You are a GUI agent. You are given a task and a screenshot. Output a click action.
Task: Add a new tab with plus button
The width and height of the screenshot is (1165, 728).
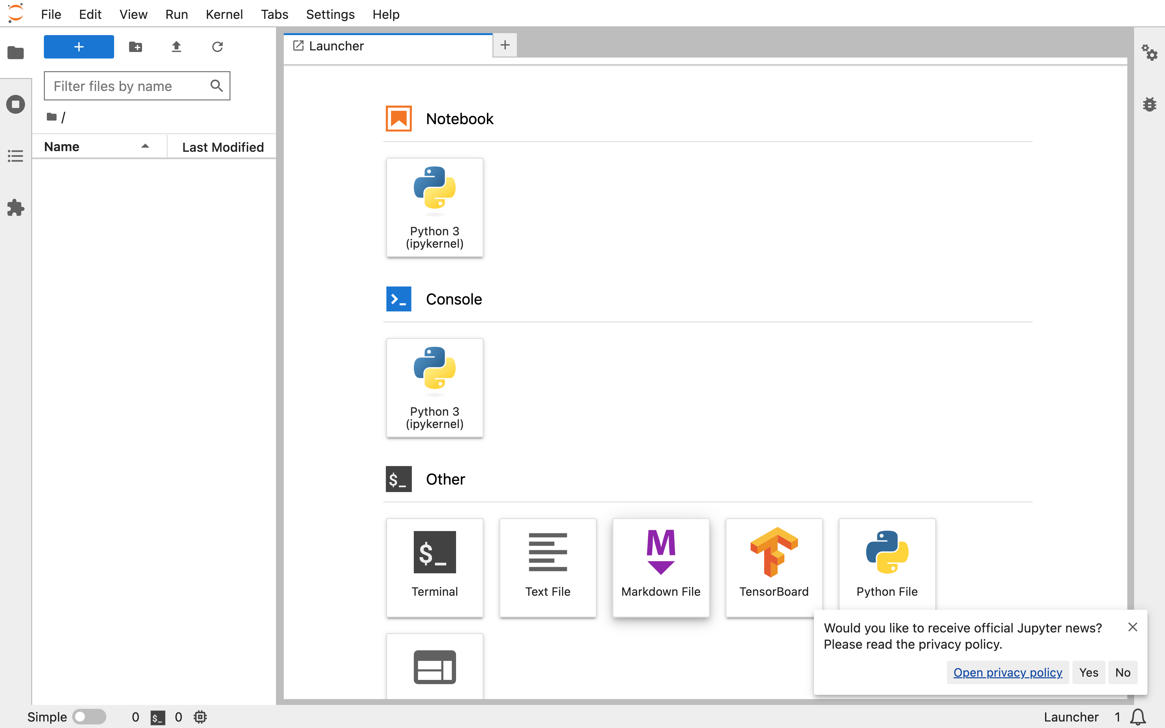tap(505, 45)
